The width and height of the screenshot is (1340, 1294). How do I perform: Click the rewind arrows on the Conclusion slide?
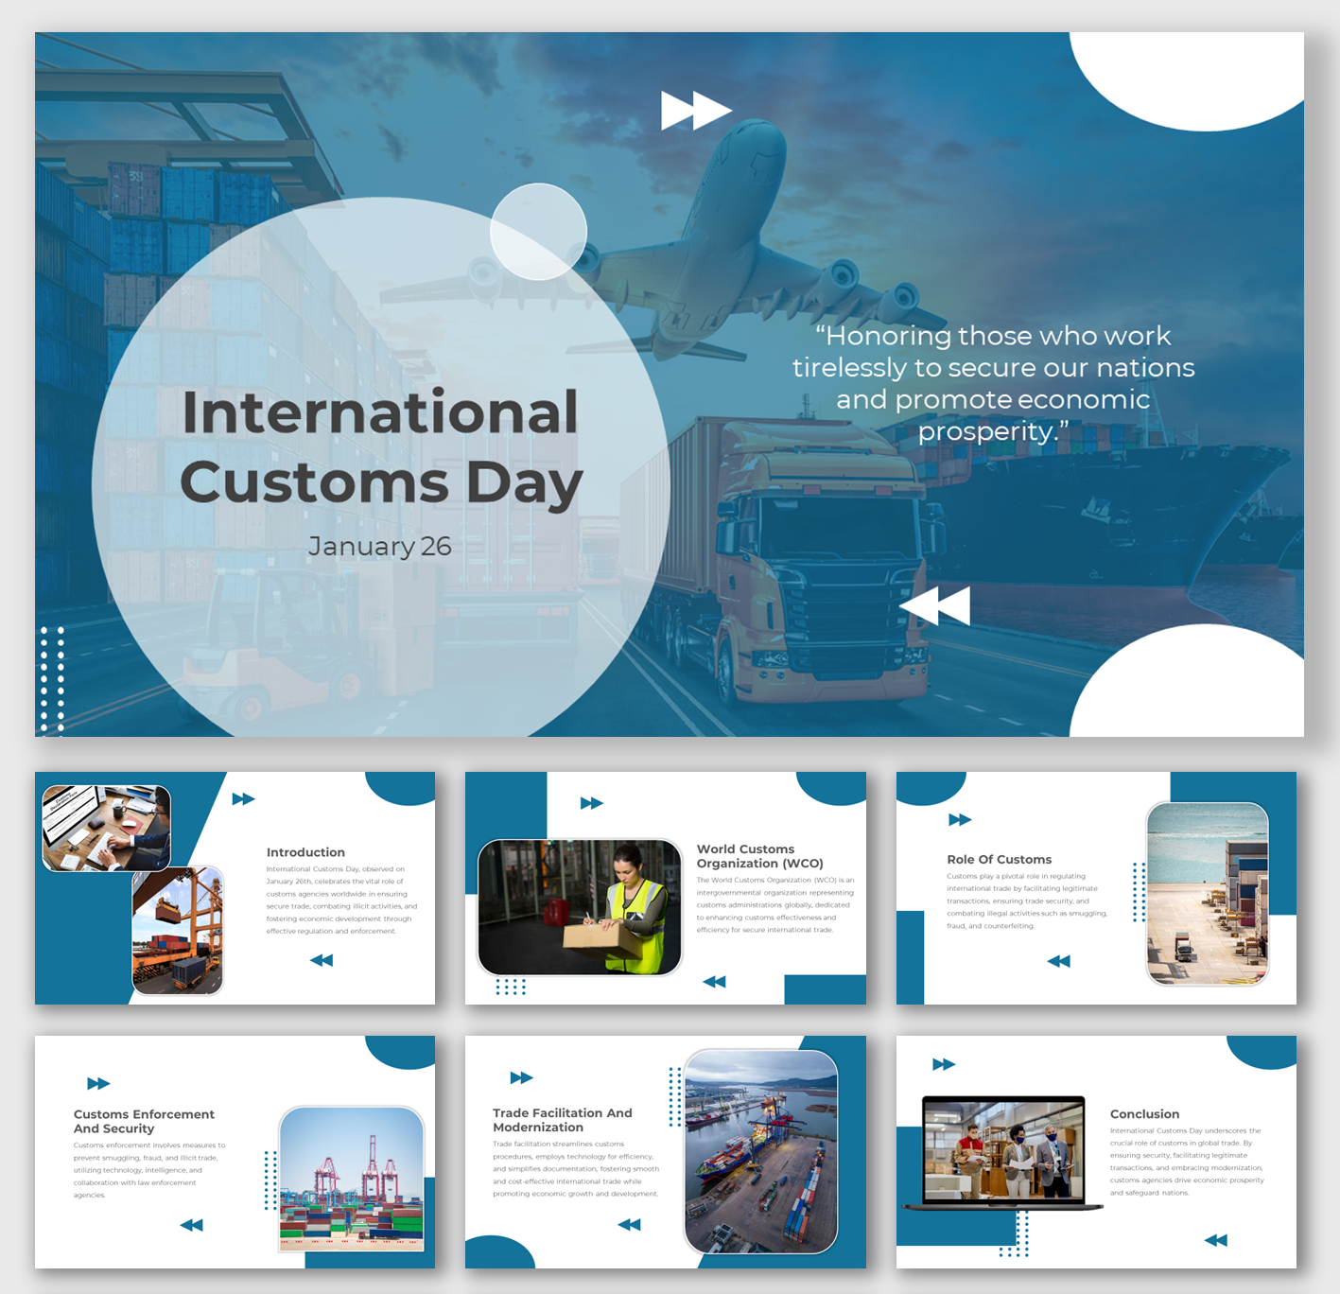coord(1215,1240)
